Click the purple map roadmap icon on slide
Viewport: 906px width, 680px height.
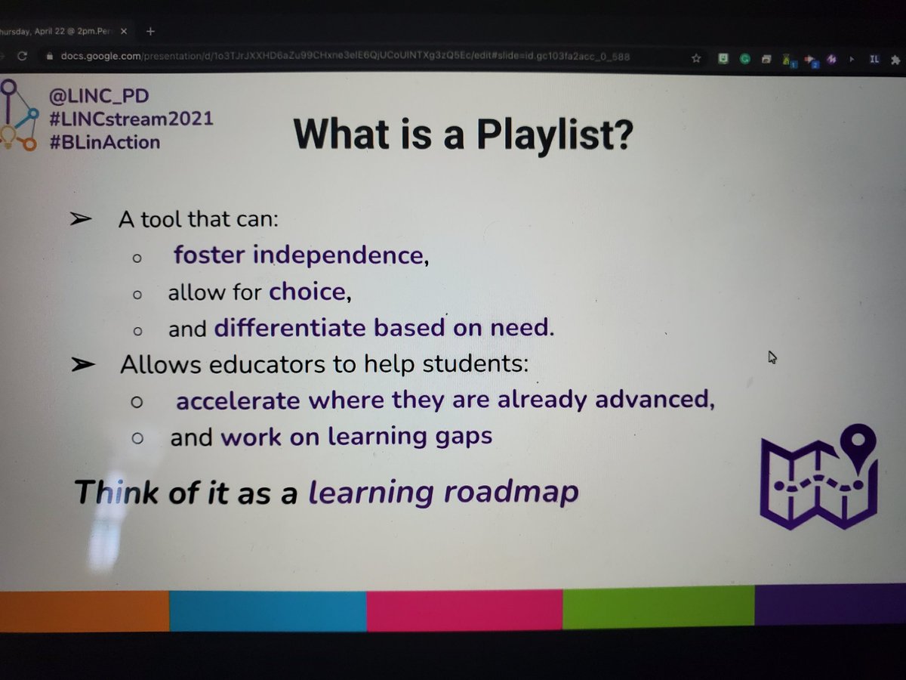[x=818, y=476]
